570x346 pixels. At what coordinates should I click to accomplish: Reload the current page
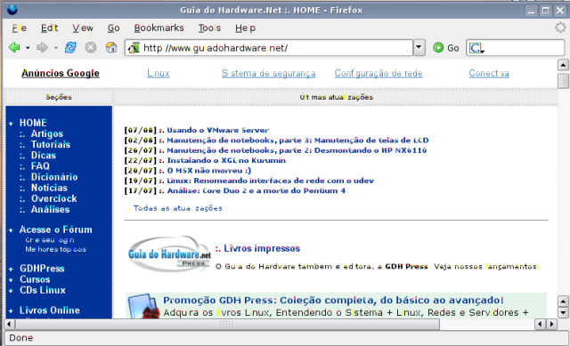(x=70, y=47)
